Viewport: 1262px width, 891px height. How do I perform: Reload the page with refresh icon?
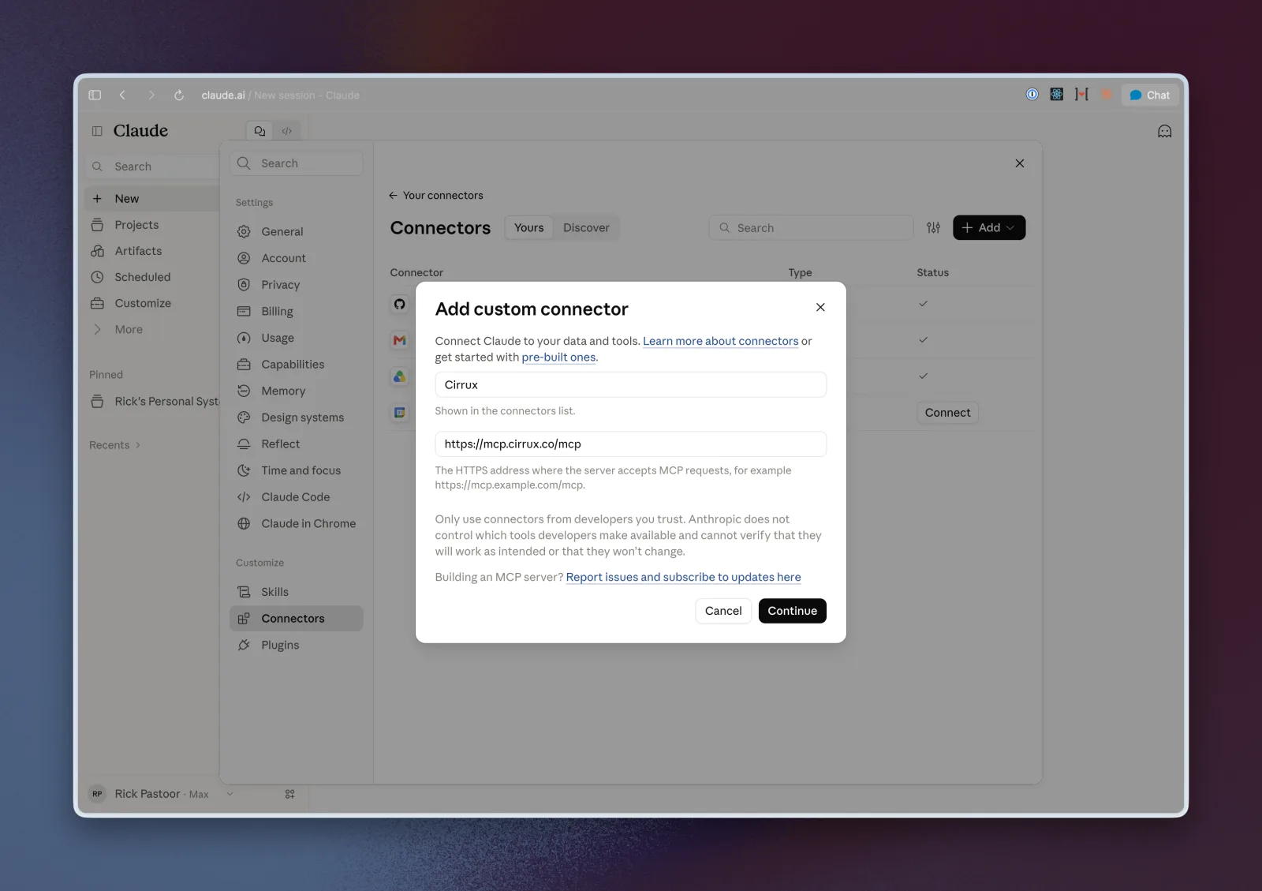click(179, 95)
